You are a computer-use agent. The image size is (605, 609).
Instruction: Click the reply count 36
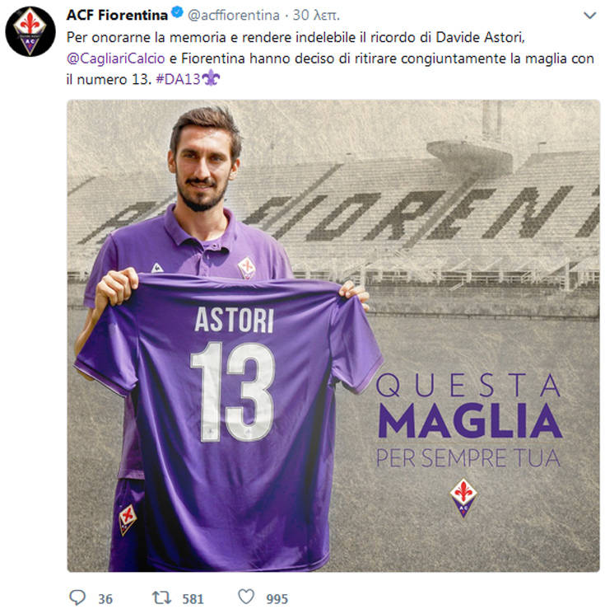tap(105, 599)
